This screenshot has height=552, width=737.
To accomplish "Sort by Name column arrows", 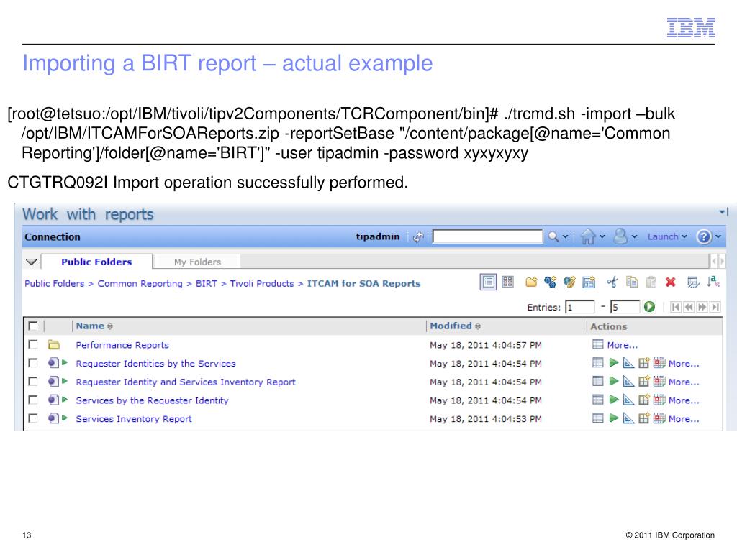I will coord(110,326).
